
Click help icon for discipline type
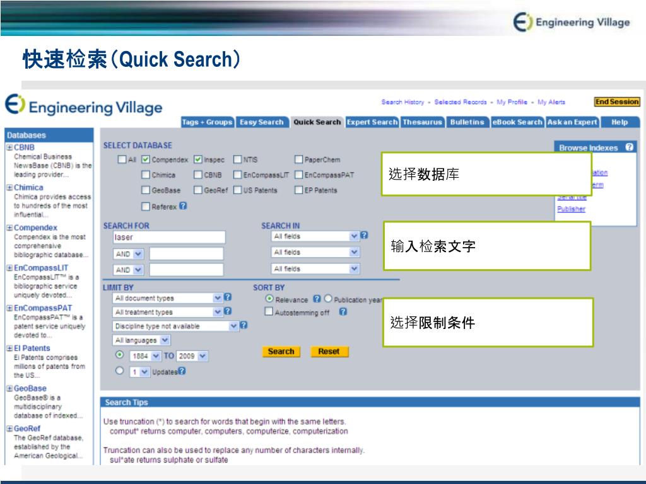click(244, 325)
